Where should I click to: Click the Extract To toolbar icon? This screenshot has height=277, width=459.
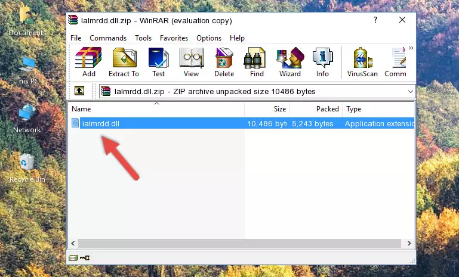[x=124, y=62]
